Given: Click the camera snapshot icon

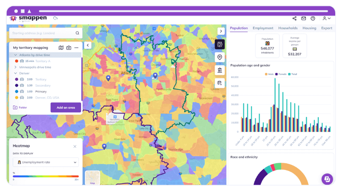Looking at the screenshot, I should point(69,48).
